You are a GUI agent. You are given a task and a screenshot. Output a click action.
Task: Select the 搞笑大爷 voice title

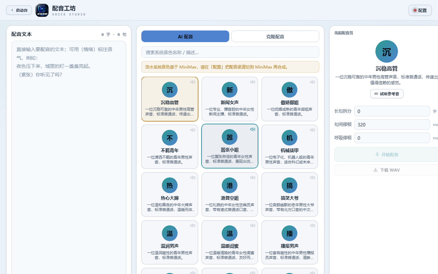(x=289, y=198)
